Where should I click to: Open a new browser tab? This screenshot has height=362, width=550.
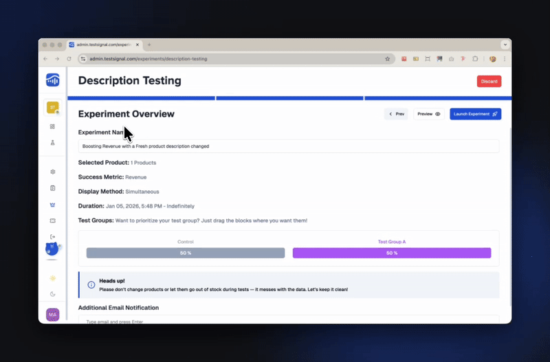click(x=149, y=45)
